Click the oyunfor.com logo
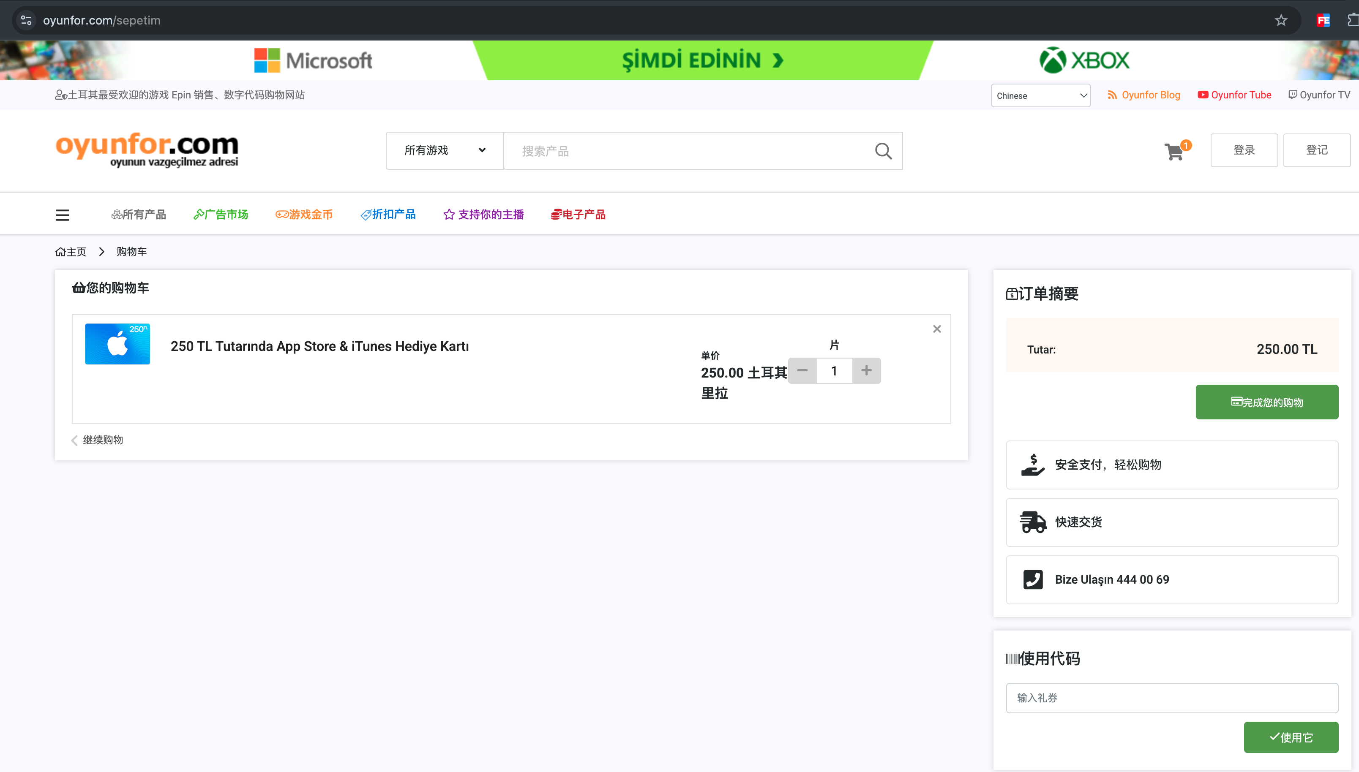The image size is (1359, 772). [x=147, y=150]
